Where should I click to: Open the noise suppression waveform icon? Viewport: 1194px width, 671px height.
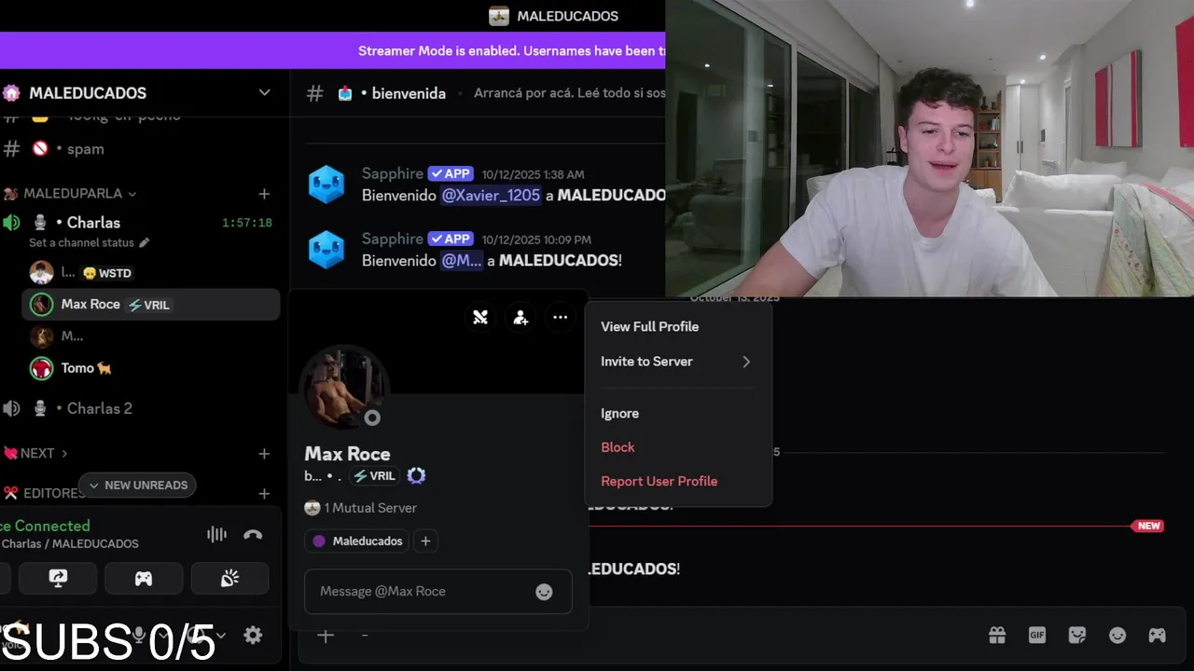pyautogui.click(x=216, y=535)
